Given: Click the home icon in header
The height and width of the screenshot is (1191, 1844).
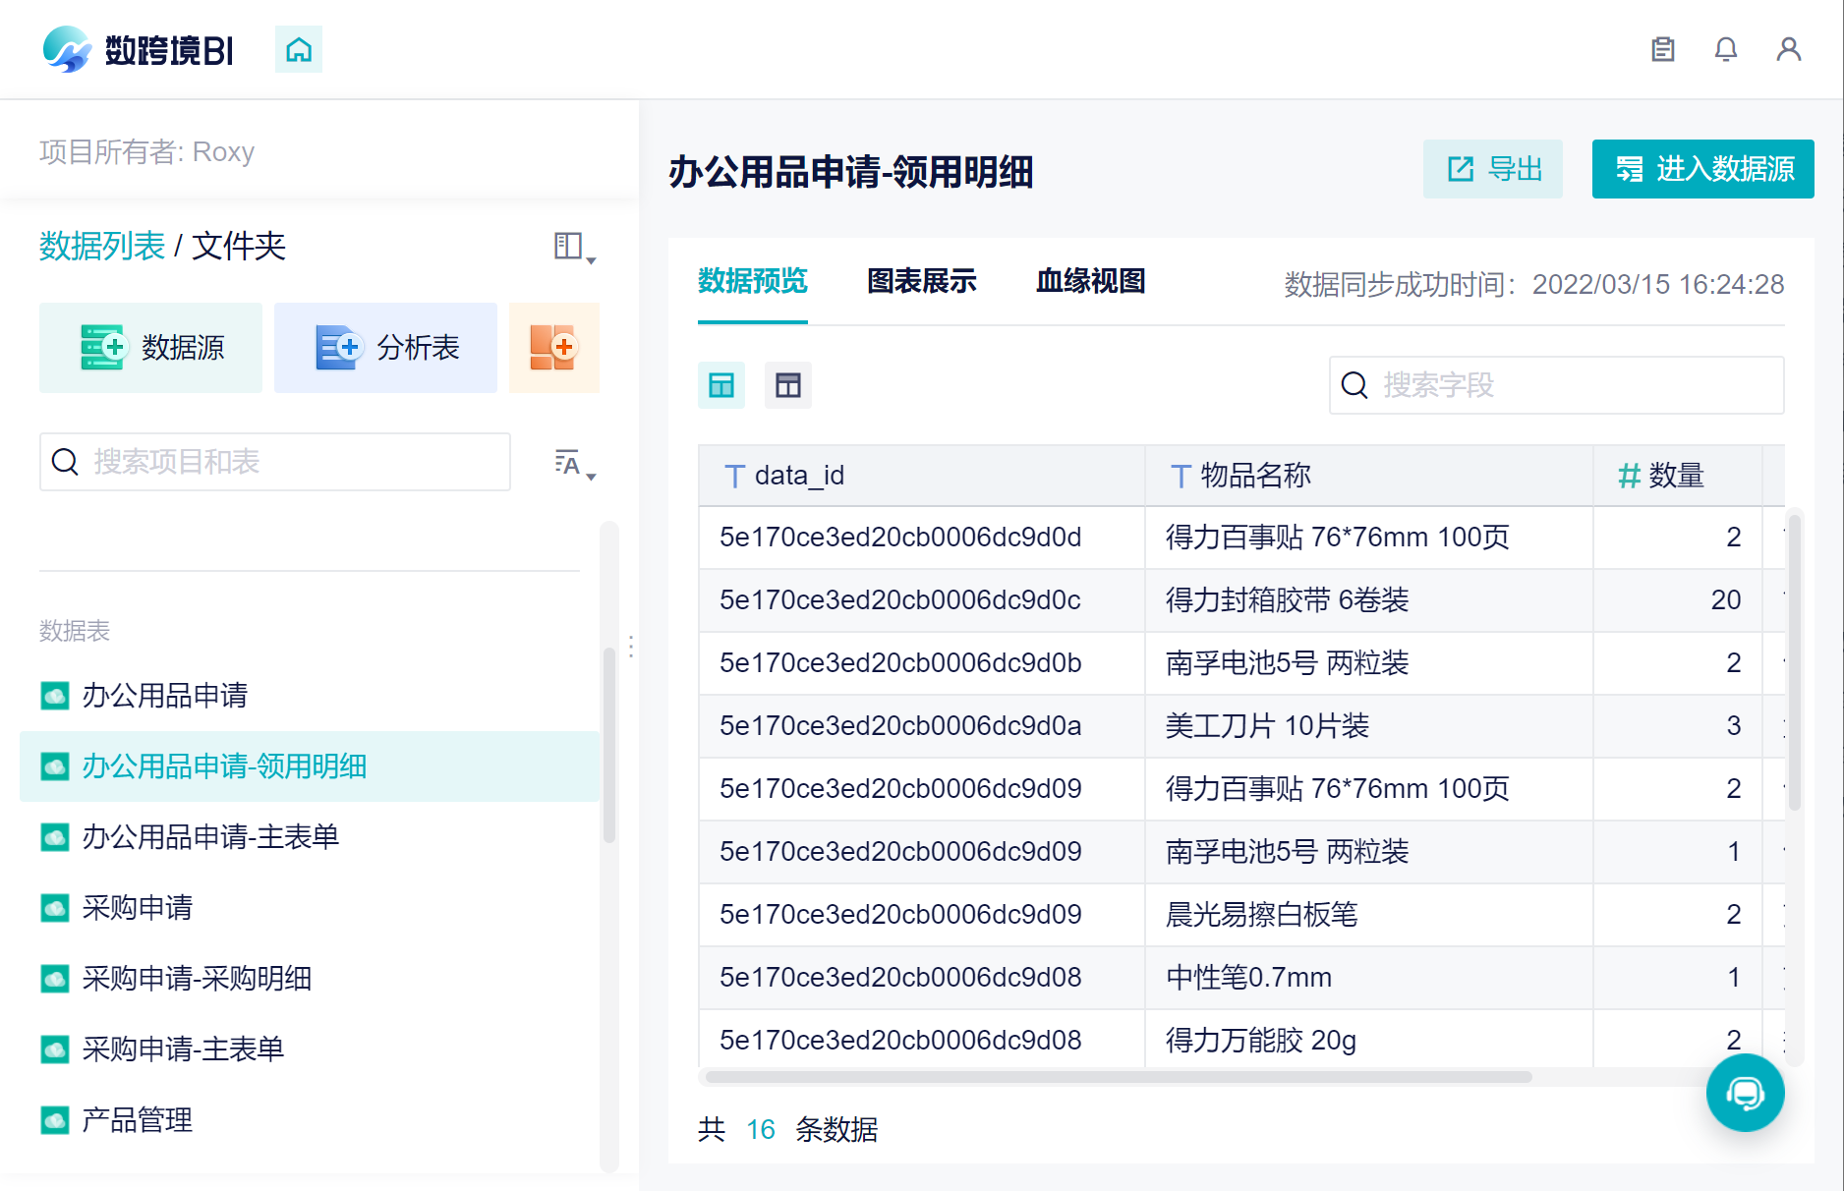Looking at the screenshot, I should (299, 49).
